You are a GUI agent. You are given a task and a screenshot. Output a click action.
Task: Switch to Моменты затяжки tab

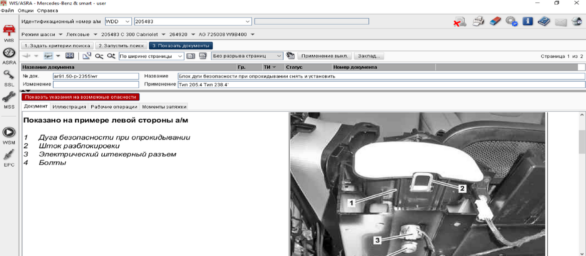pos(164,106)
